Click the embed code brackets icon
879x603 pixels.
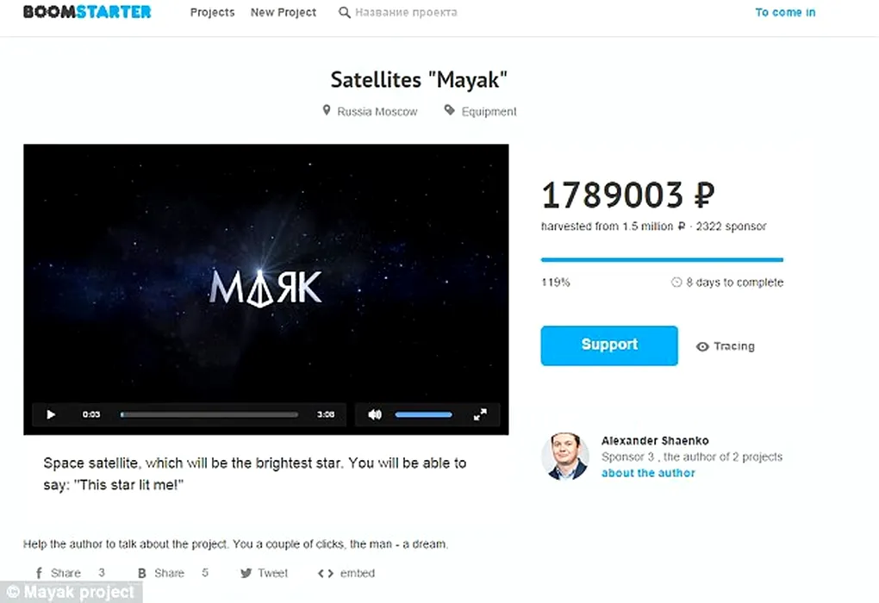point(326,574)
